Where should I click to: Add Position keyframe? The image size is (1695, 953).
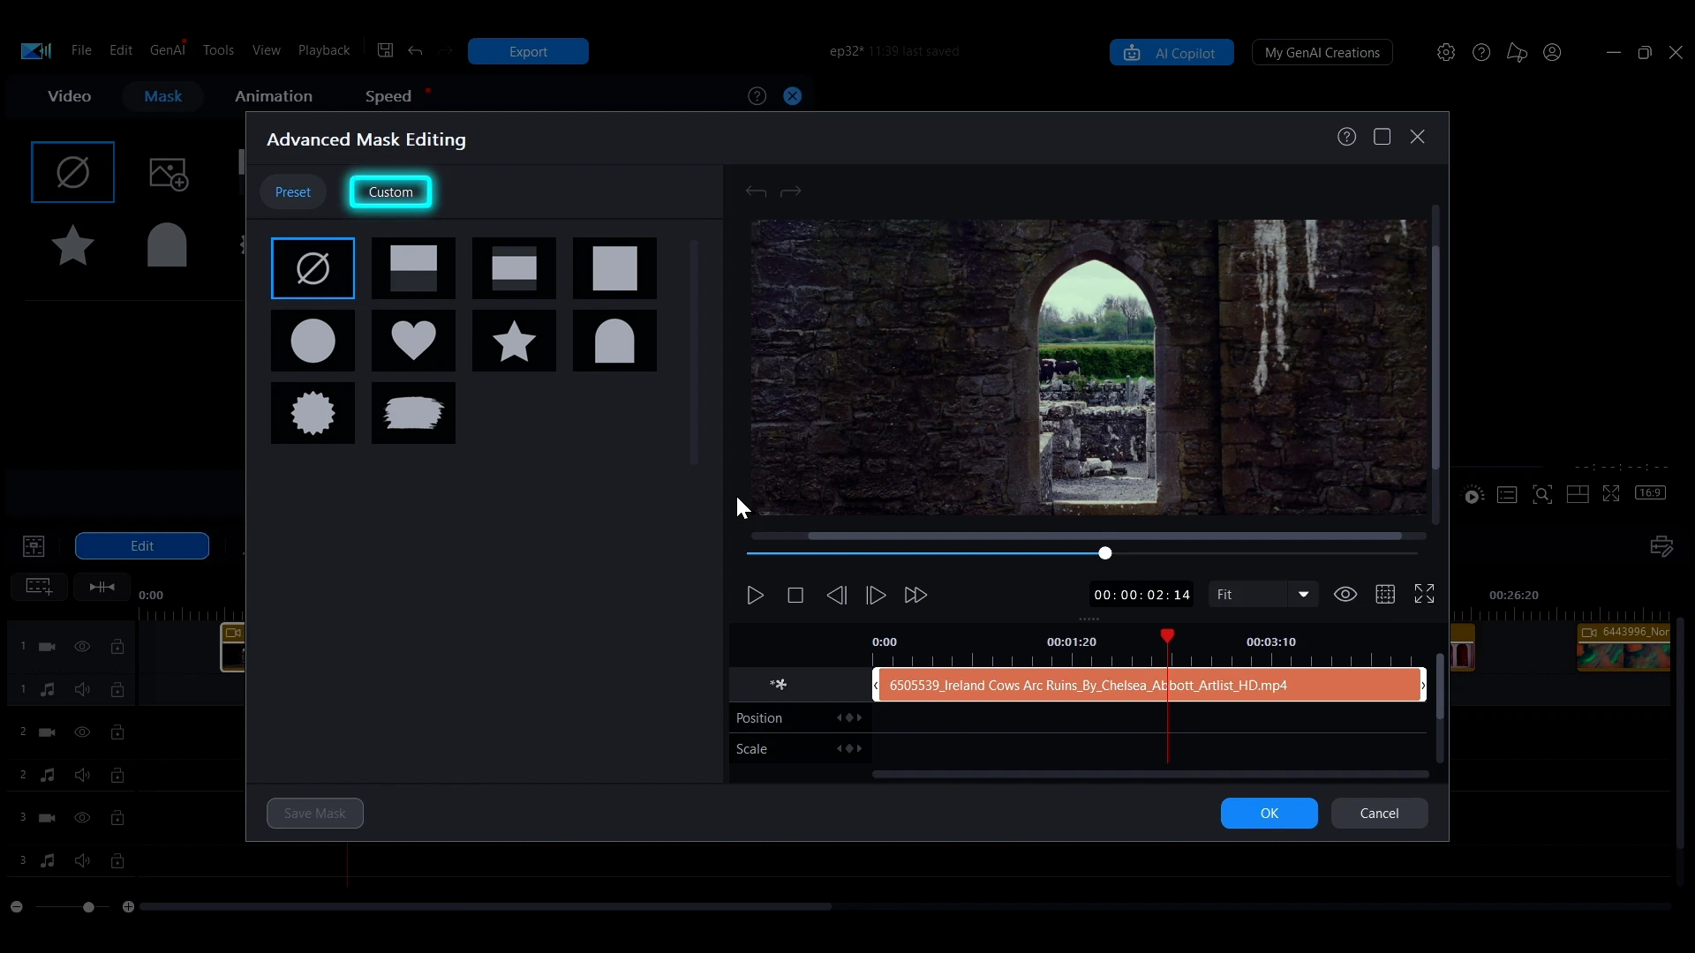point(849,718)
